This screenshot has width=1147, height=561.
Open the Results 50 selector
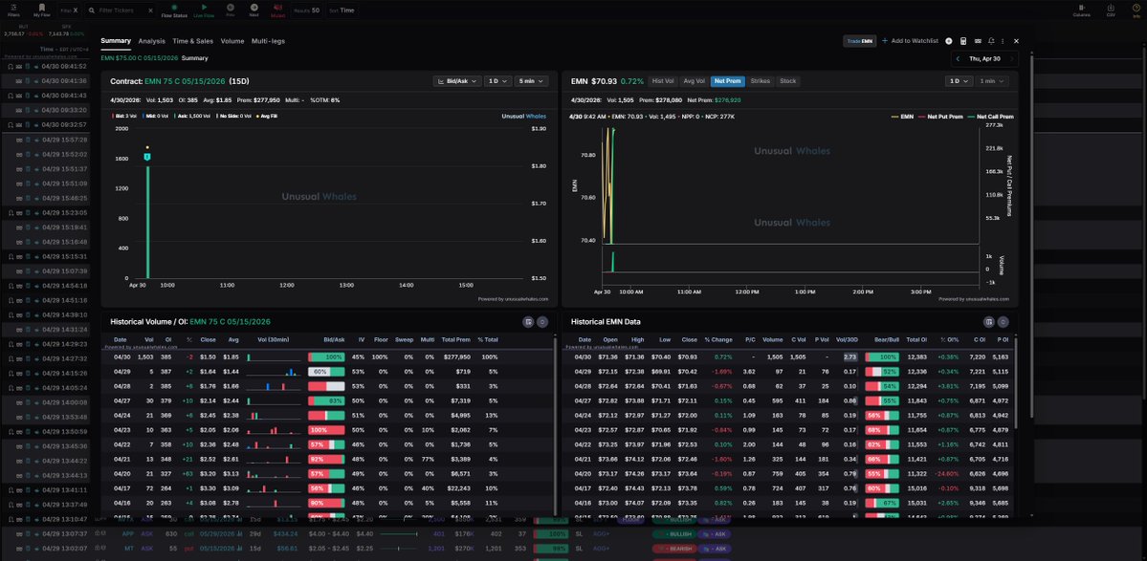[306, 11]
